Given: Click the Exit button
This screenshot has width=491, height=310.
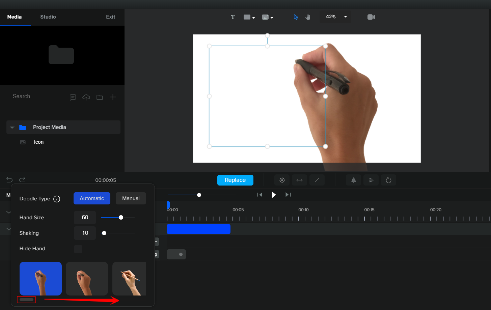Looking at the screenshot, I should coord(111,17).
